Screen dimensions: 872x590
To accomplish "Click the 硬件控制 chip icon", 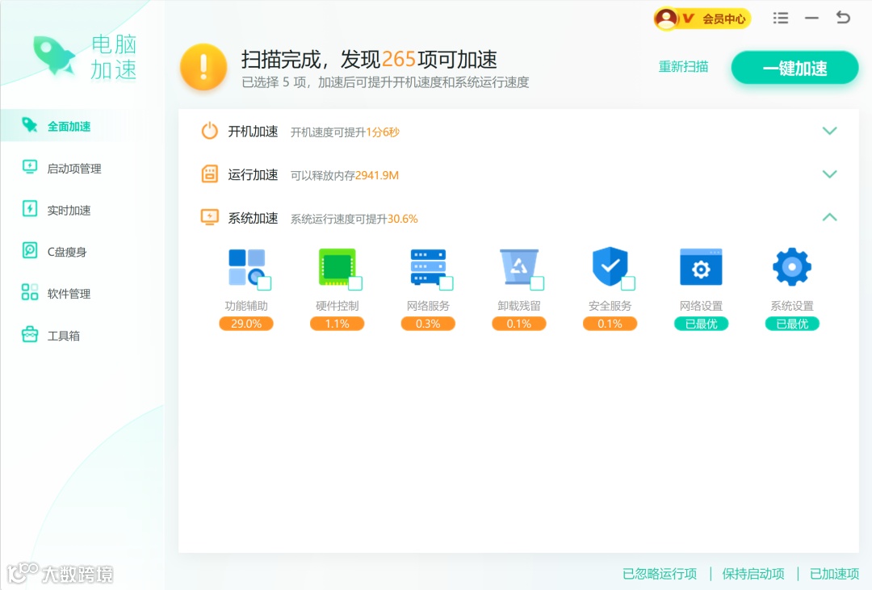I will 337,267.
